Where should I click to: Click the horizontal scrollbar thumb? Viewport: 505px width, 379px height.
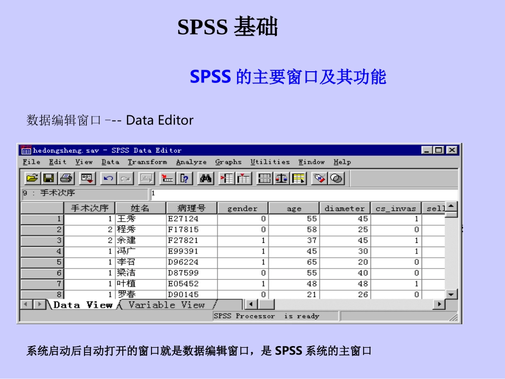click(x=266, y=304)
